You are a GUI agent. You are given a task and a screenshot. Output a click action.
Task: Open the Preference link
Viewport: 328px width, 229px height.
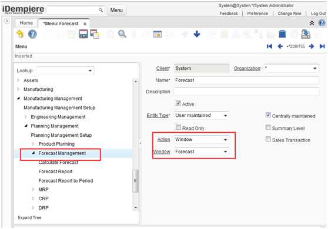point(257,14)
